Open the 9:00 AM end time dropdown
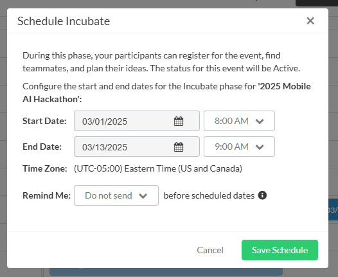The image size is (338, 277). click(239, 147)
